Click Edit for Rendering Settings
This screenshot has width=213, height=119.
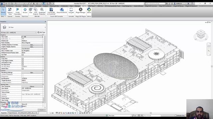coord(32,73)
